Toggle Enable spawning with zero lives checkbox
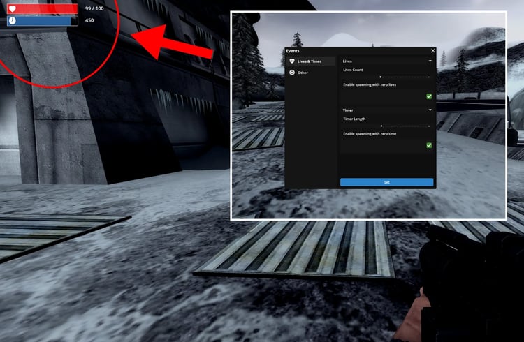This screenshot has width=524, height=342. (x=429, y=96)
